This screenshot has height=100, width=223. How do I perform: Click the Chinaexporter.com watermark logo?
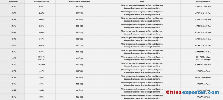pyautogui.click(x=193, y=92)
